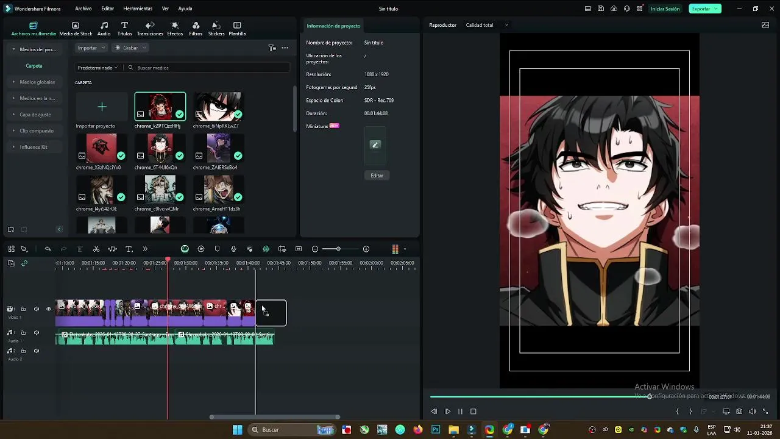Click the preview stop button

(x=473, y=412)
